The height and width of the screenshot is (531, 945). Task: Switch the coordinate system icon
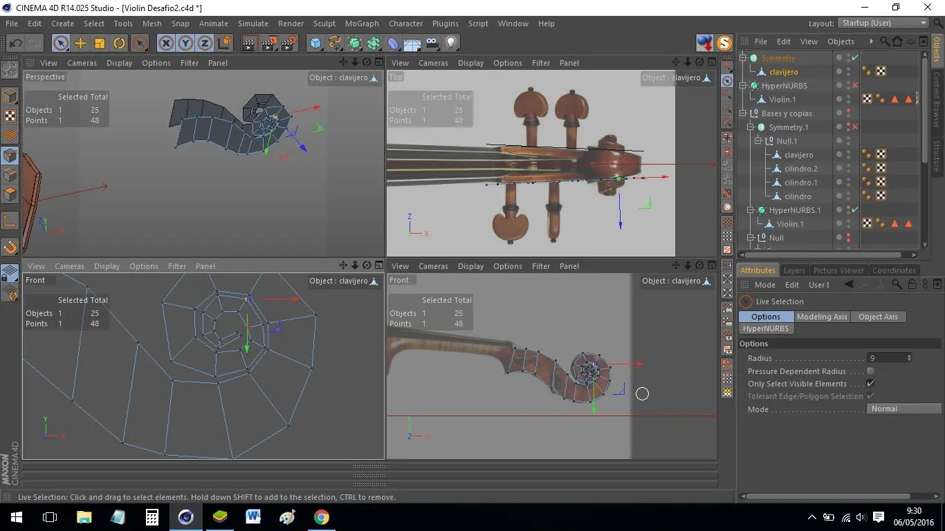click(224, 43)
